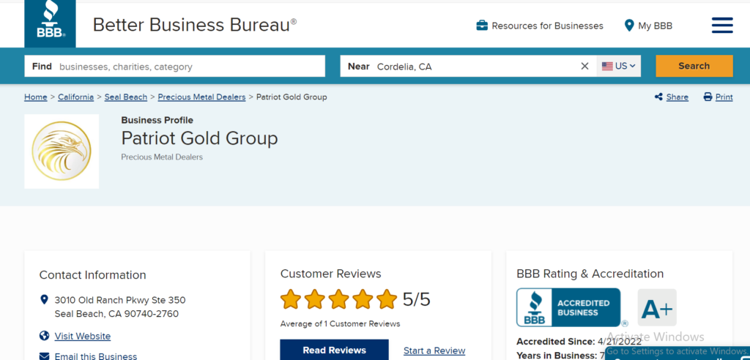Viewport: 750px width, 360px height.
Task: Open the Start a Review link
Action: (434, 350)
